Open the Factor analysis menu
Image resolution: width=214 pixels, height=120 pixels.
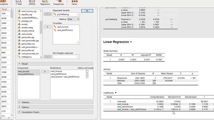pos(75,3)
